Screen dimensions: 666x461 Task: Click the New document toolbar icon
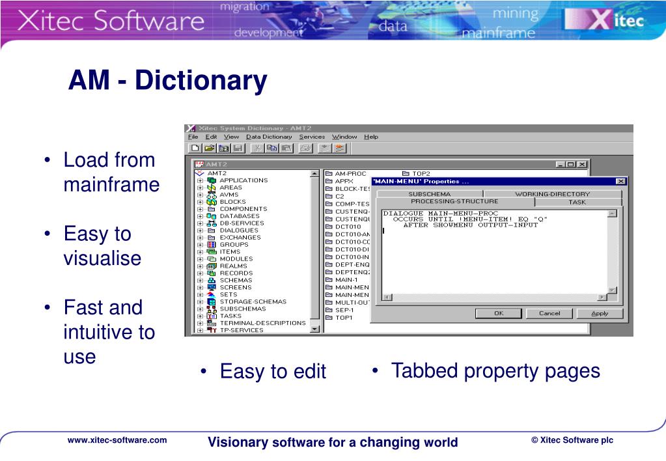[x=195, y=148]
